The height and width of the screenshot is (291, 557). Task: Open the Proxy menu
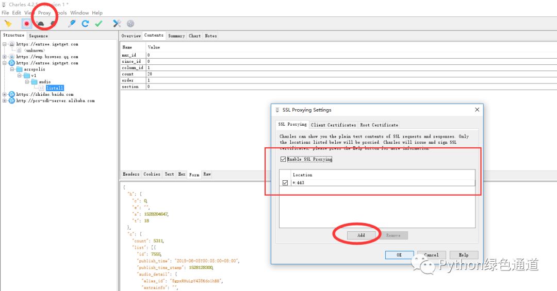tap(44, 13)
